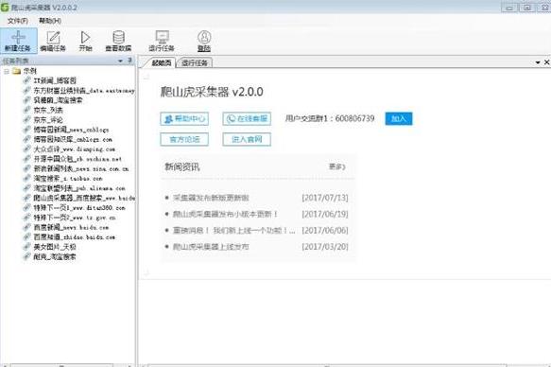Viewport: 551px width, 367px height.
Task: Click the link icon beside IT新闻_博客园
Action: pos(26,80)
